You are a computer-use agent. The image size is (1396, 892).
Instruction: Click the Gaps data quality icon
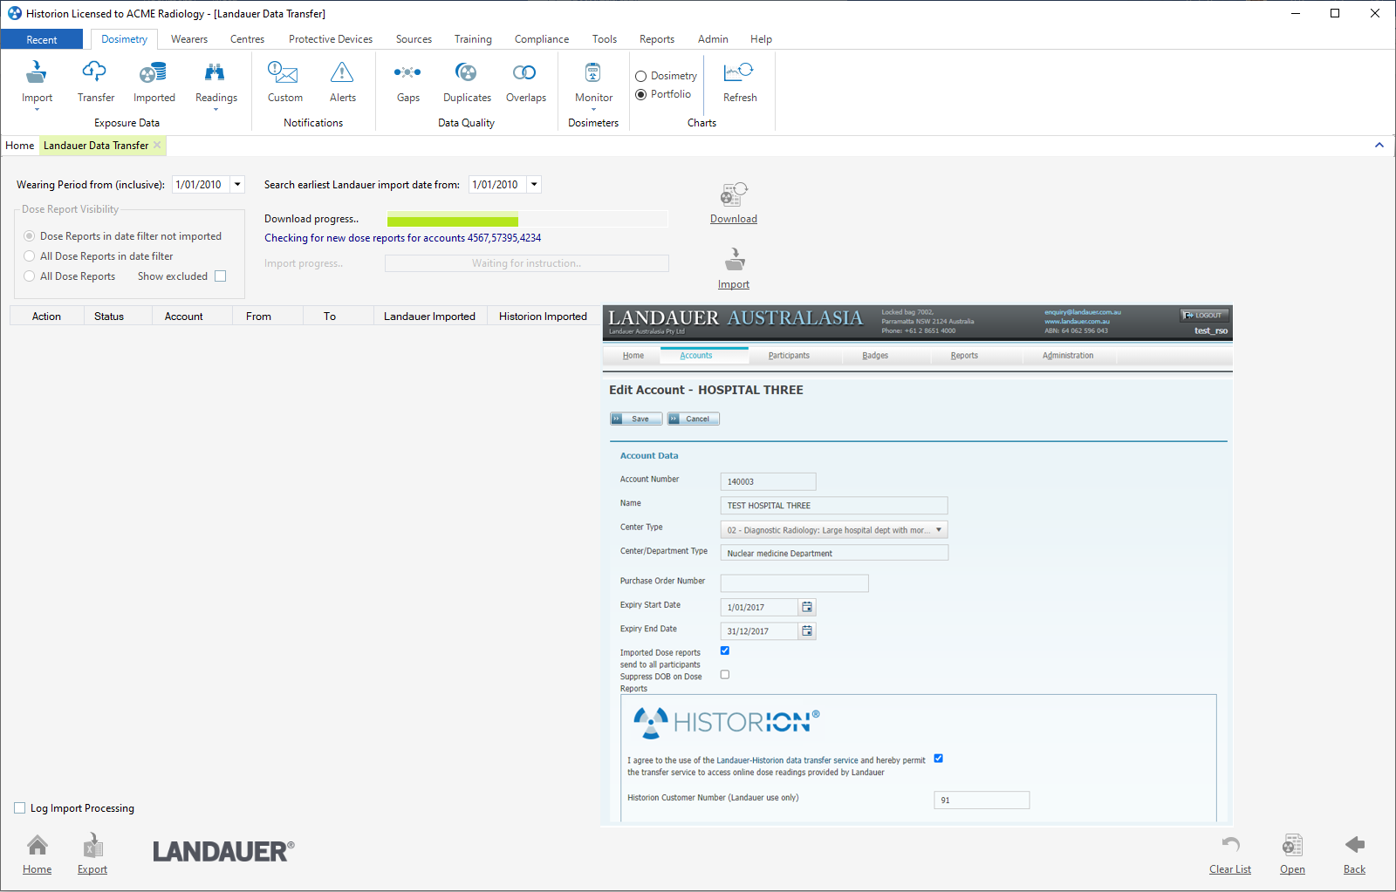click(x=407, y=71)
